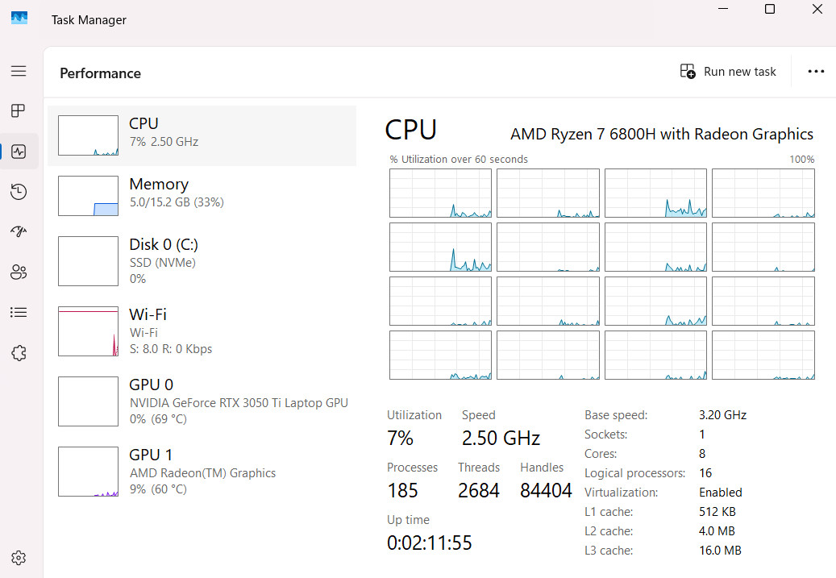Select the Performance page icon in sidebar
836x578 pixels.
pyautogui.click(x=19, y=152)
